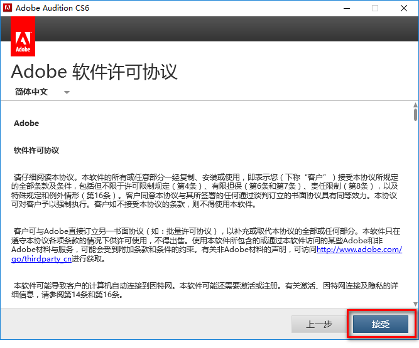
Task: Click the paragraph starting '客户可与Adobe直接订立'
Action: (x=206, y=245)
